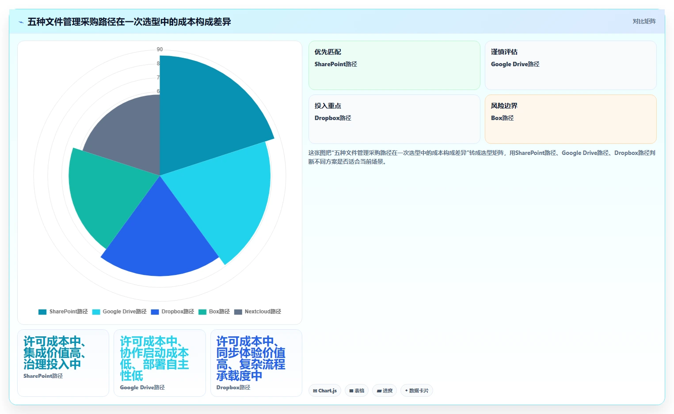Viewport: 674px width, 414px height.
Task: Open the 谨慎评估 Google Drive路径 card
Action: tap(571, 65)
